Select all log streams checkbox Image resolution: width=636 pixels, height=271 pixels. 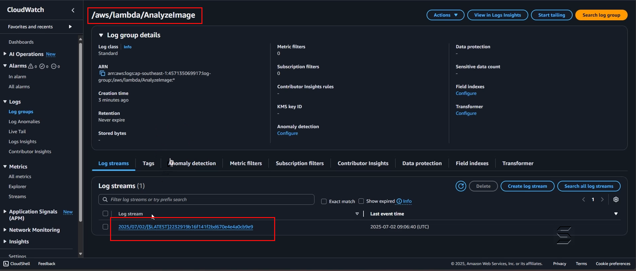point(105,213)
